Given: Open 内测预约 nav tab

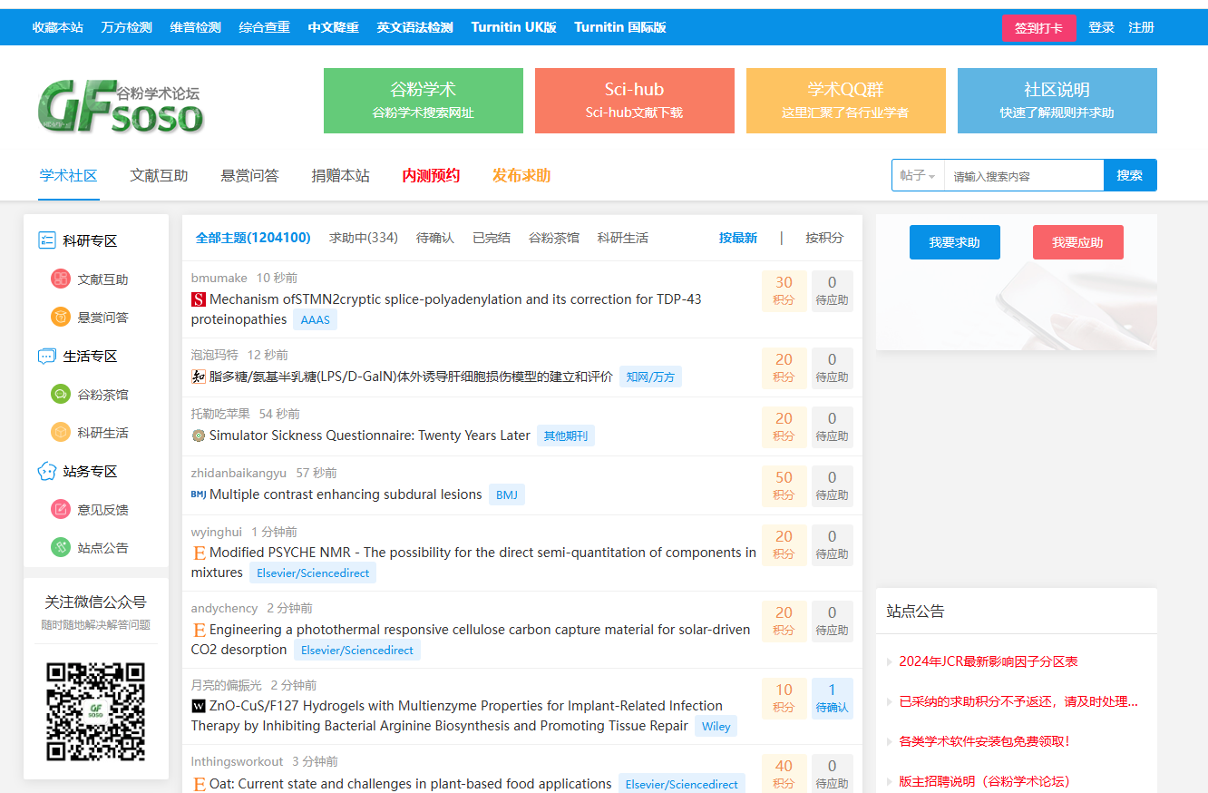Looking at the screenshot, I should click(432, 175).
